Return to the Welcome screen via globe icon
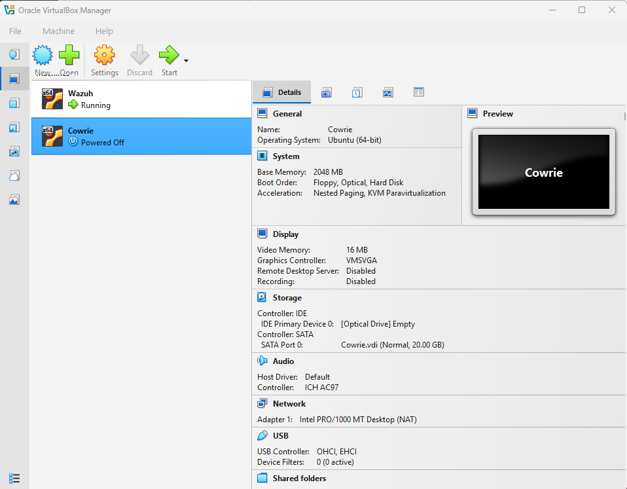The width and height of the screenshot is (627, 489). point(14,54)
